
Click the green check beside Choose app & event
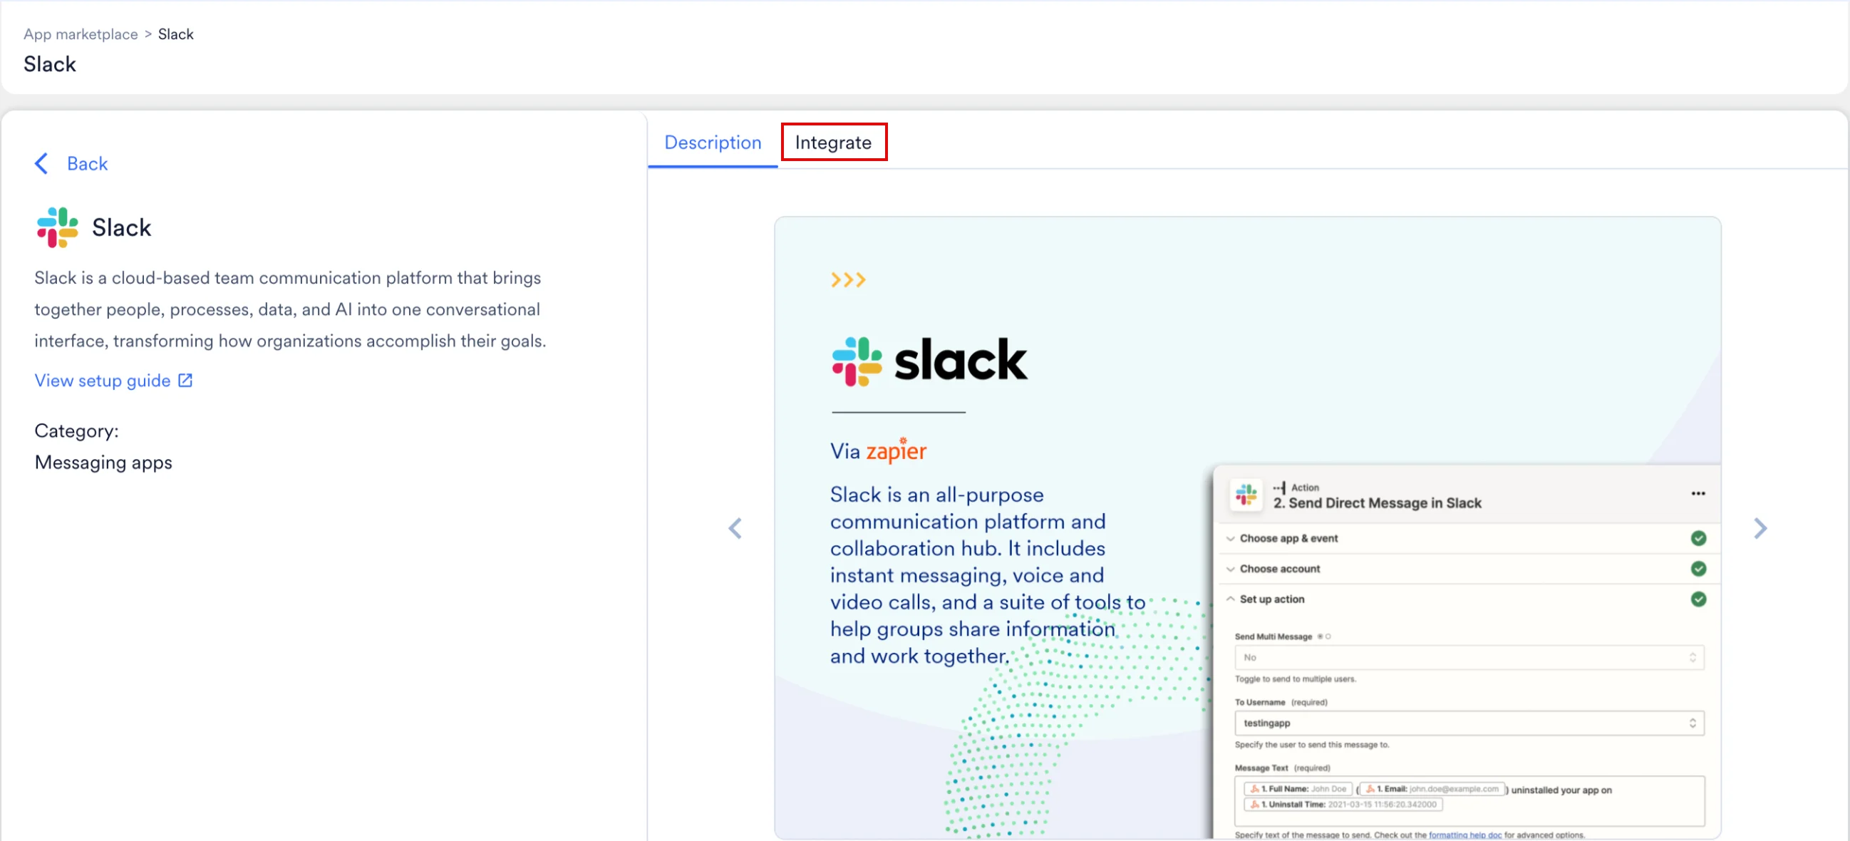pos(1697,539)
